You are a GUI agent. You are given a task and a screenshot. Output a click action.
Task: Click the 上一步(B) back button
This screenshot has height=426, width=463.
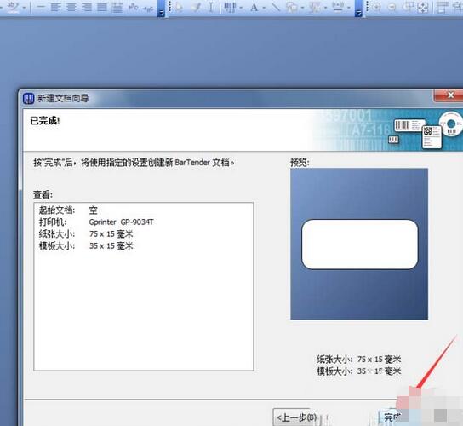296,417
